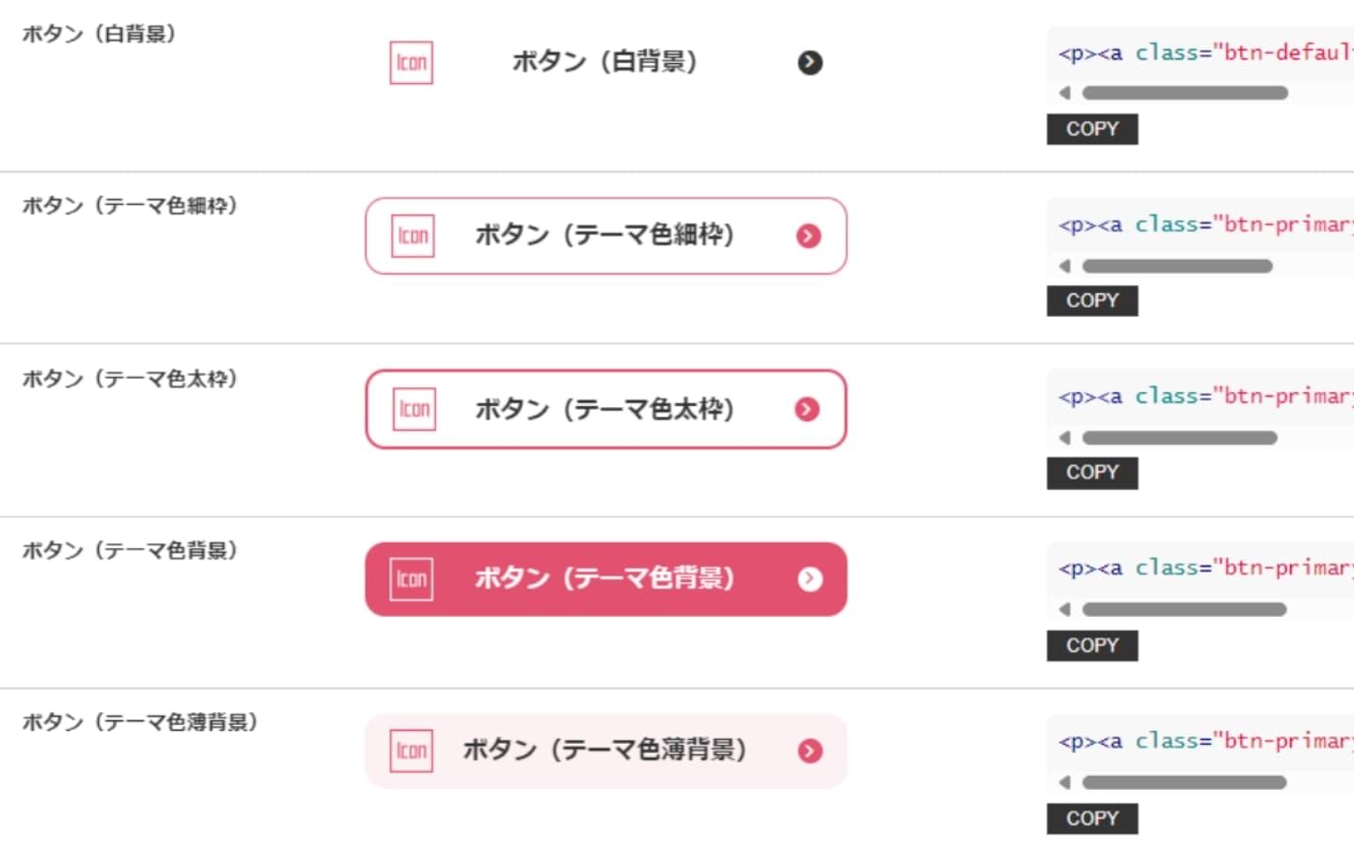The width and height of the screenshot is (1354, 851).
Task: Click the arrow icon on ボタン（テーマ色薄背景）
Action: tap(810, 750)
